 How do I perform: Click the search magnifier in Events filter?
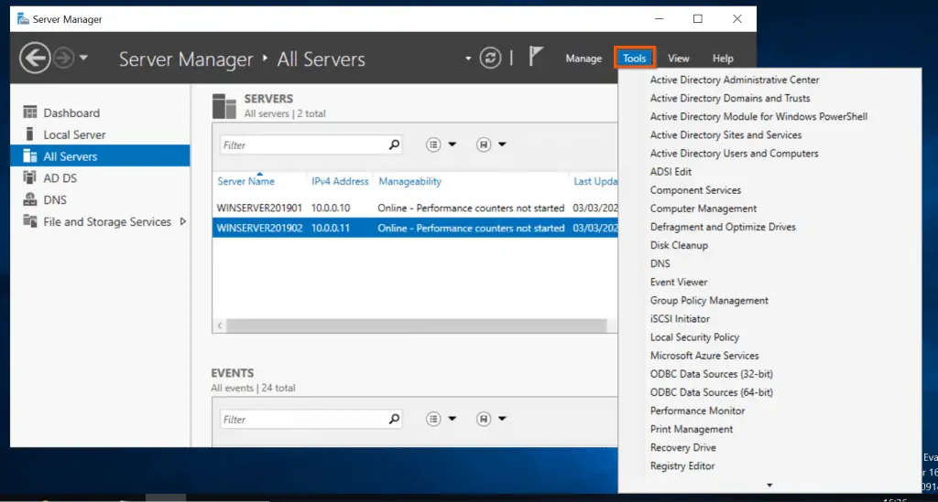(x=394, y=419)
